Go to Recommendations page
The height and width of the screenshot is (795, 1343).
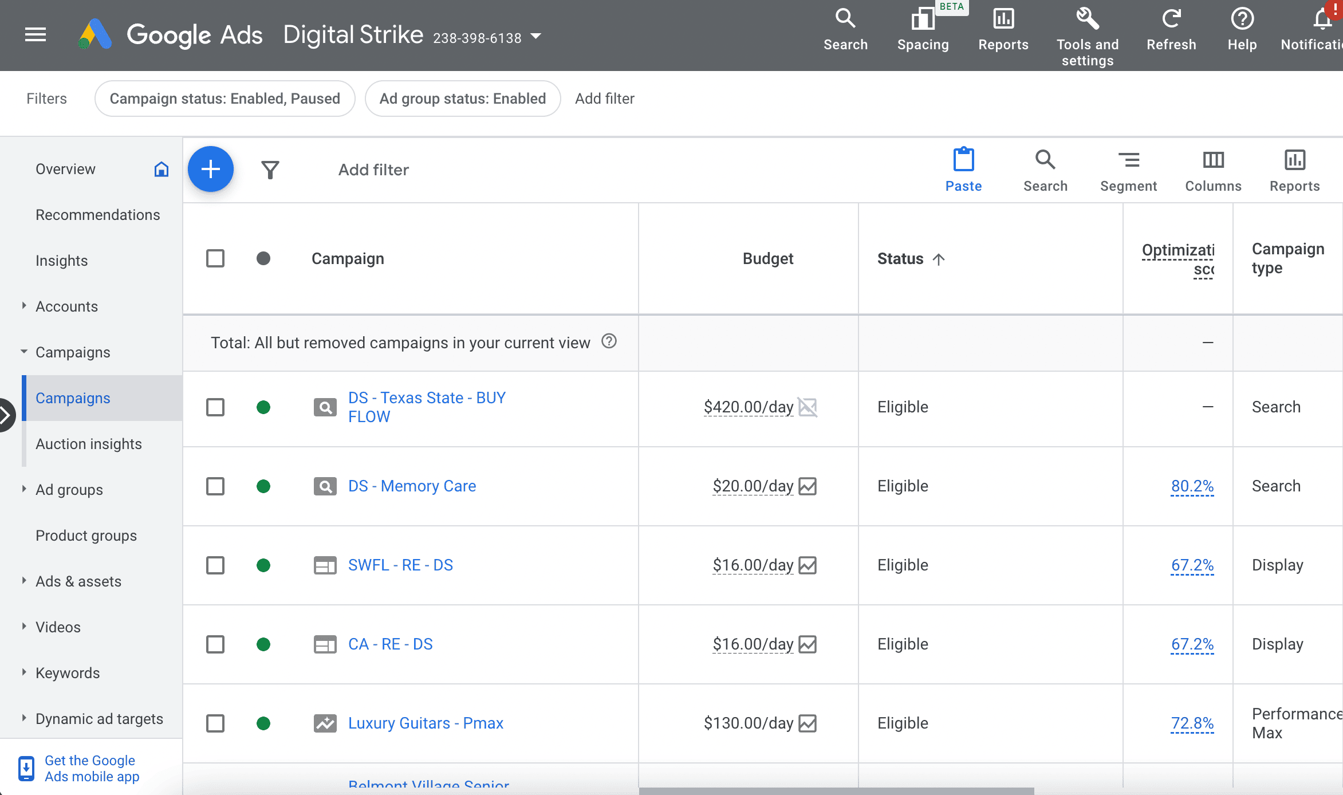click(x=97, y=215)
